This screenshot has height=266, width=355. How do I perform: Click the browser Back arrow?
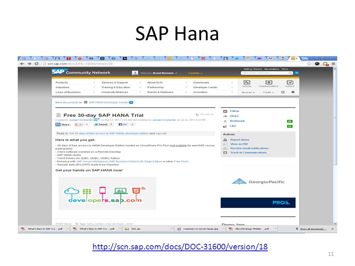click(22, 64)
